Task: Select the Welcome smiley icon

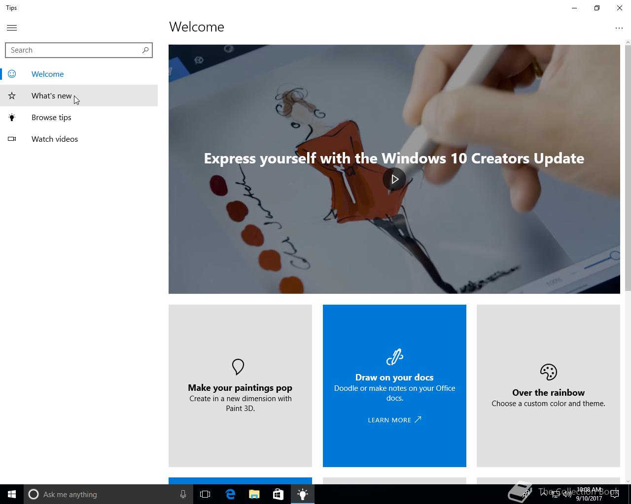Action: coord(12,74)
